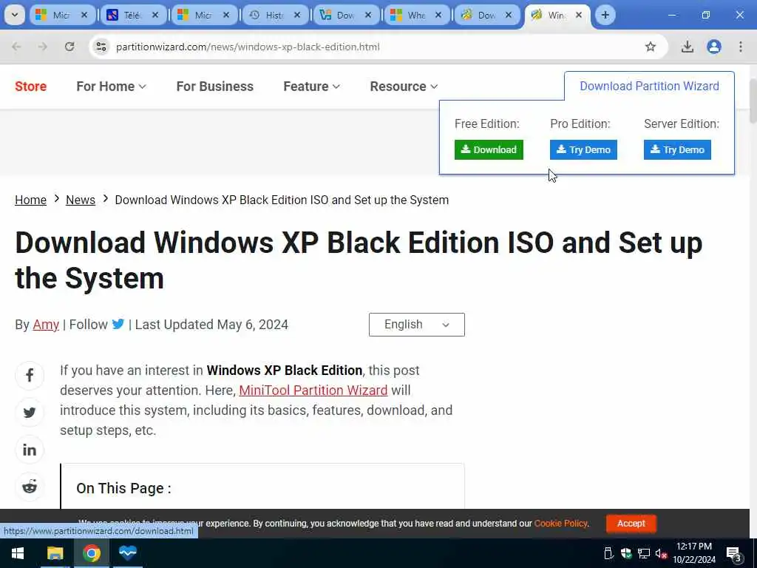
Task: Reload the page with refresh icon
Action: click(x=69, y=47)
